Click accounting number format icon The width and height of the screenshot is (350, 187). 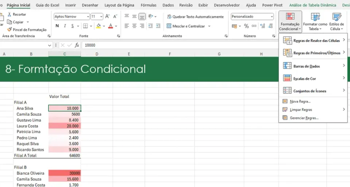[234, 26]
